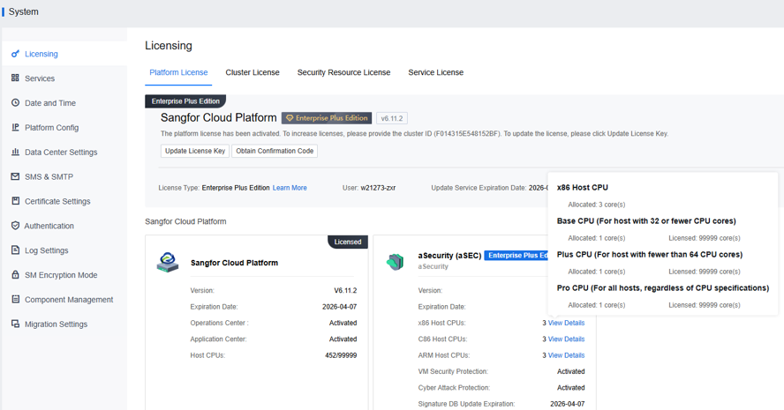Click VM Security Protection Activated status
Image resolution: width=784 pixels, height=410 pixels.
571,371
